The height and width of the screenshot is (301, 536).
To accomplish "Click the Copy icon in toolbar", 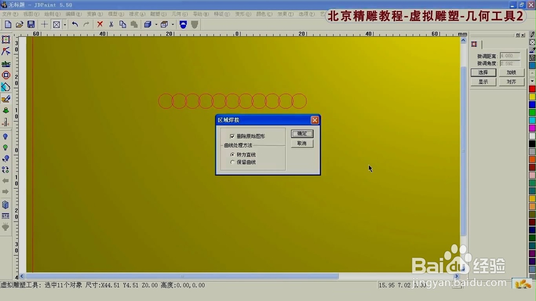I will tap(123, 24).
